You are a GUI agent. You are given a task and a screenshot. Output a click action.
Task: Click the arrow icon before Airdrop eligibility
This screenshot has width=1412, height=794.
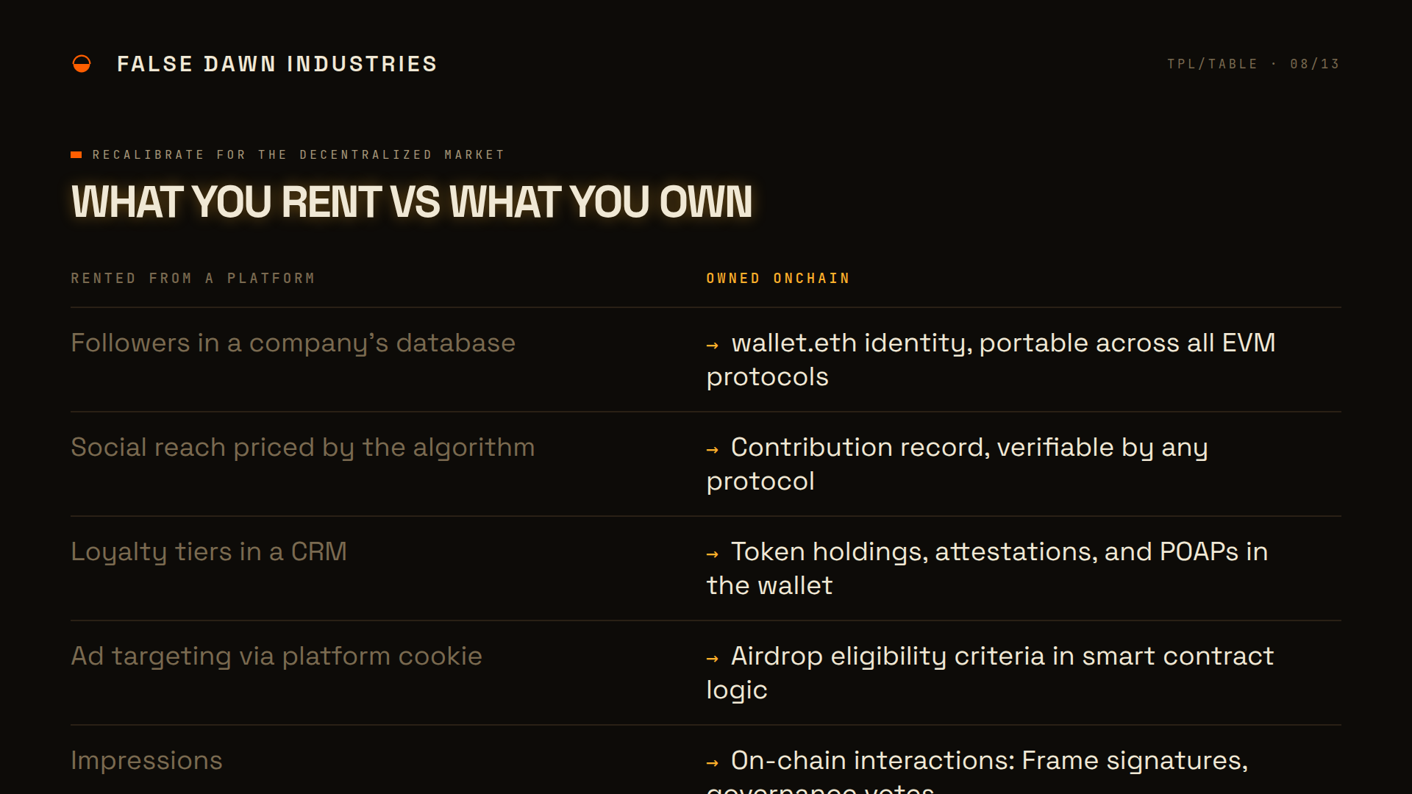[712, 658]
